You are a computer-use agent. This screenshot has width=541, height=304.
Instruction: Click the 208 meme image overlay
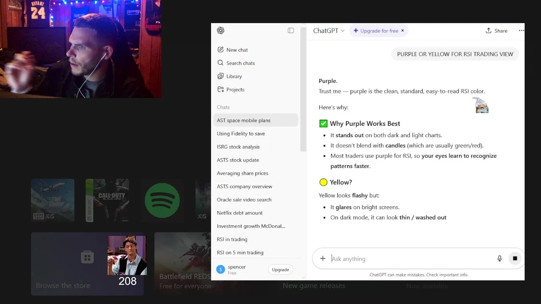(x=127, y=255)
